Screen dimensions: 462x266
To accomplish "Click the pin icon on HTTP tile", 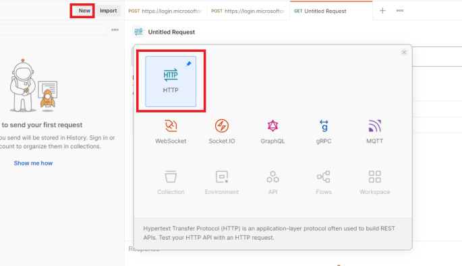I will click(189, 63).
